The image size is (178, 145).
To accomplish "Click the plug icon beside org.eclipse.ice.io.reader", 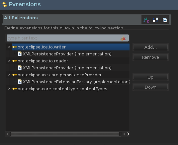I will tap(14, 61).
